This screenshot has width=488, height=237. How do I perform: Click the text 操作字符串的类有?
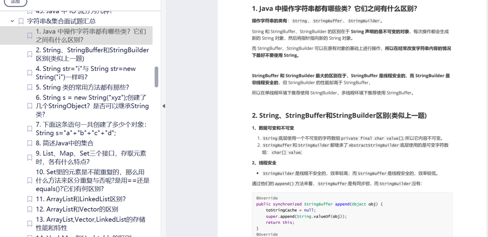[269, 21]
